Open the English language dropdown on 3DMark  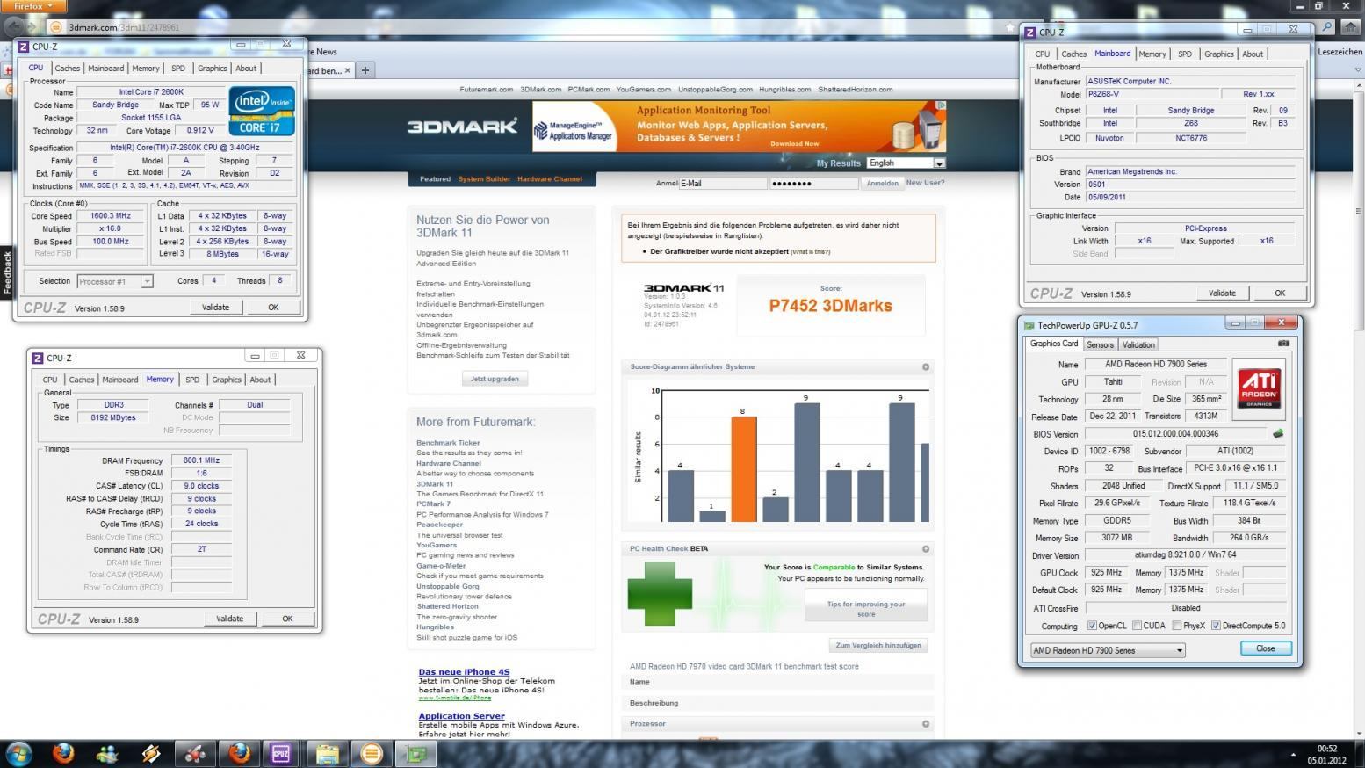coord(906,163)
